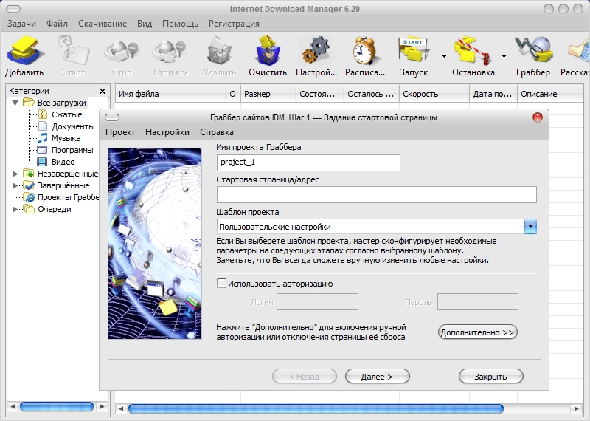This screenshot has width=590, height=421.
Task: Click the Очистить toolbar icon
Action: (268, 50)
